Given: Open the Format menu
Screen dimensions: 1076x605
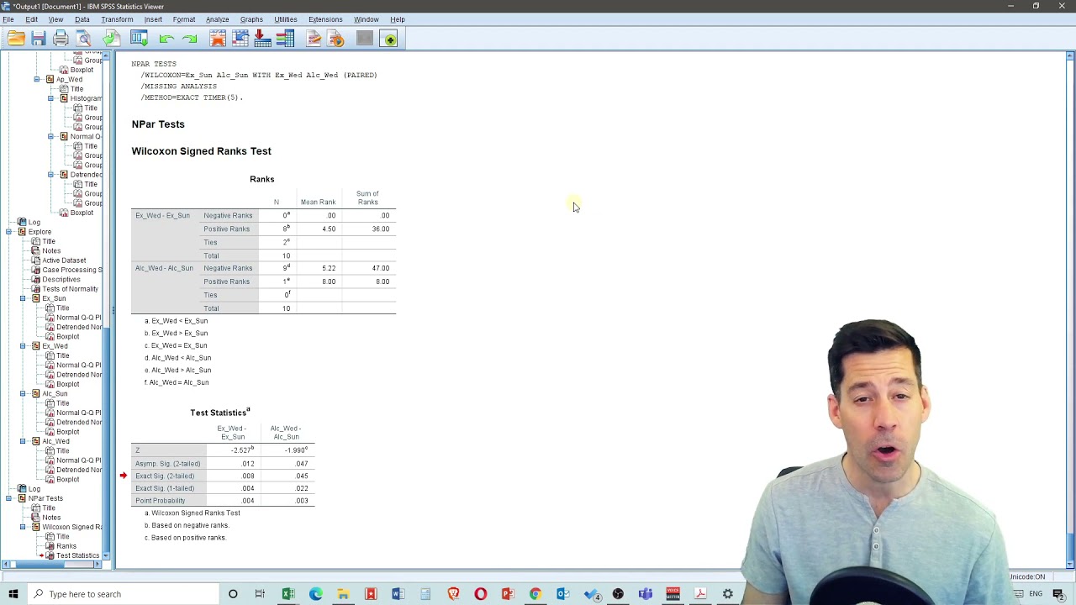Looking at the screenshot, I should [183, 19].
